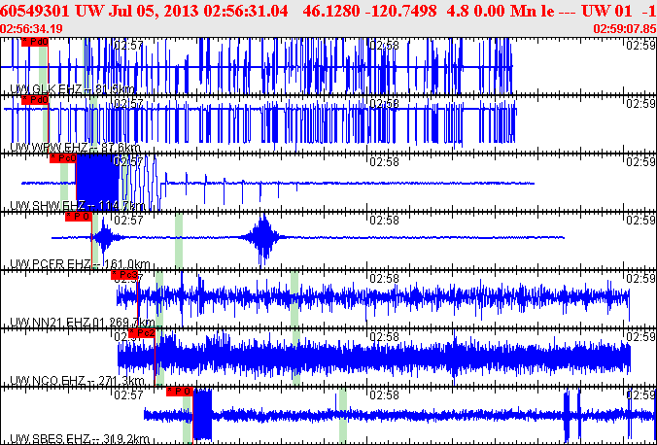The image size is (657, 445).
Task: Click the red P pick flag on GLK trace
Action: click(35, 43)
